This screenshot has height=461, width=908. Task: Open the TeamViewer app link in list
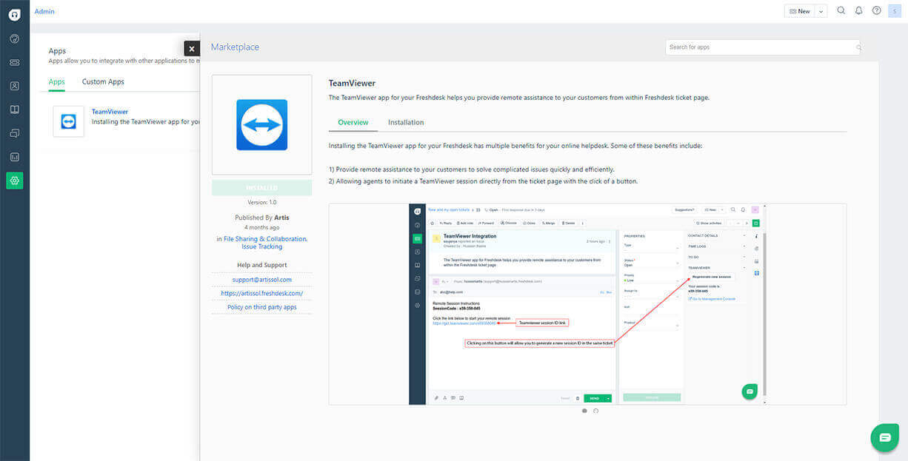click(110, 112)
